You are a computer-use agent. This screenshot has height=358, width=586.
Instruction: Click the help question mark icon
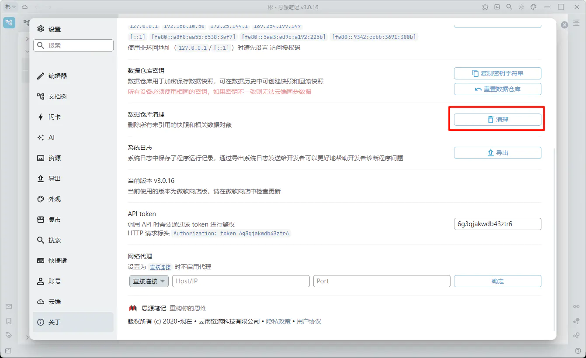tap(577, 351)
